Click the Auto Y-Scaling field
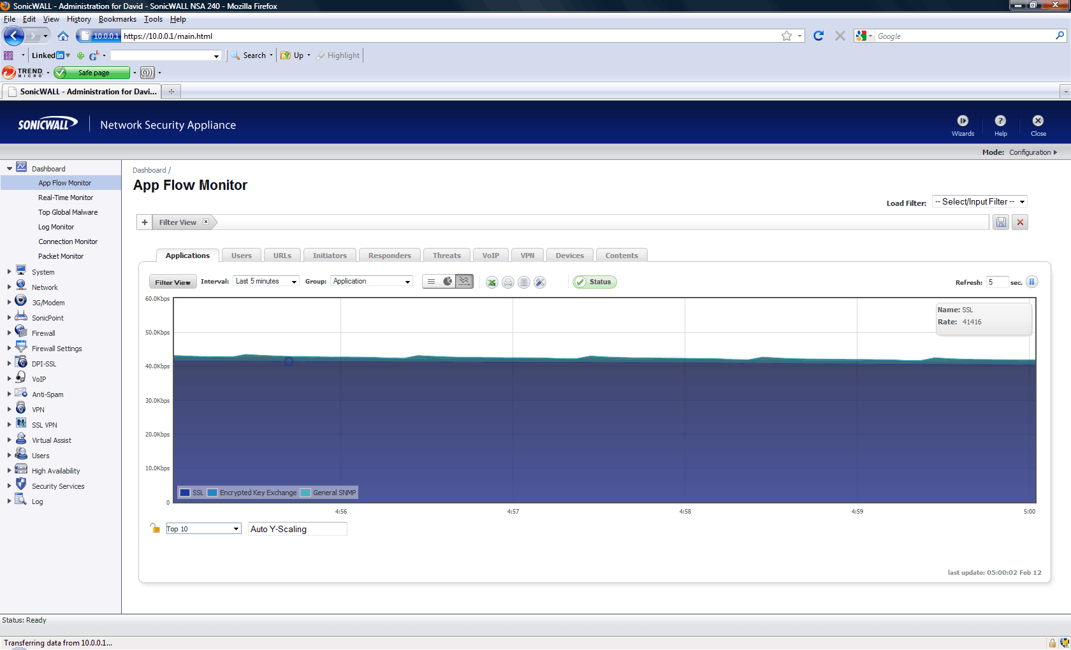 pyautogui.click(x=298, y=529)
